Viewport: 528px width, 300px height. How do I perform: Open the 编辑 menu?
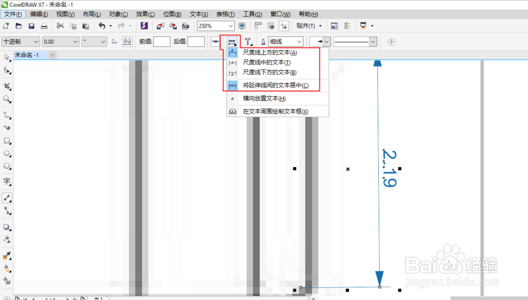point(39,14)
